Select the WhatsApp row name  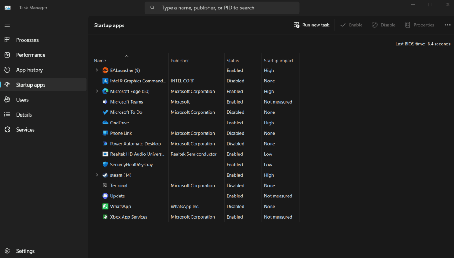pos(121,207)
